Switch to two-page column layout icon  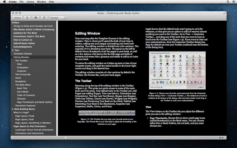44,18
